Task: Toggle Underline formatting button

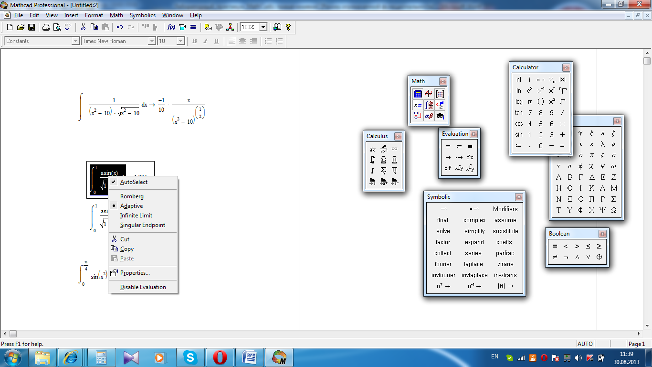Action: point(216,41)
